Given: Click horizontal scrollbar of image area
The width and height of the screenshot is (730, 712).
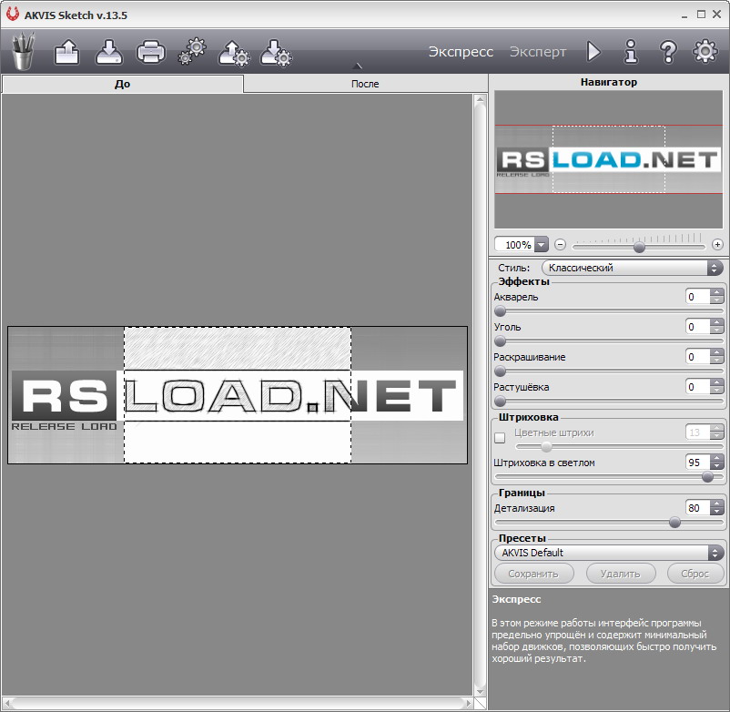Looking at the screenshot, I should pos(238,703).
